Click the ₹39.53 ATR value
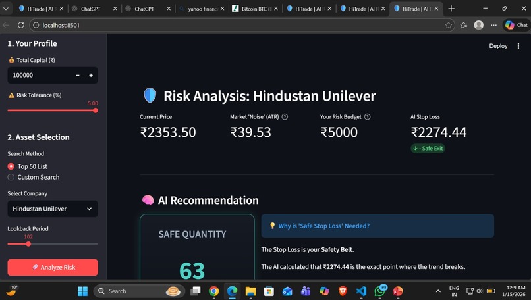The image size is (531, 300). click(x=250, y=132)
